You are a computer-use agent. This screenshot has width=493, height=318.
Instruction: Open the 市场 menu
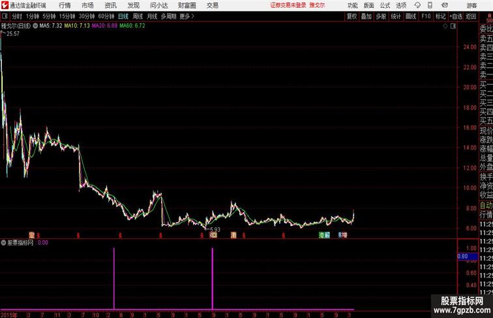click(87, 5)
